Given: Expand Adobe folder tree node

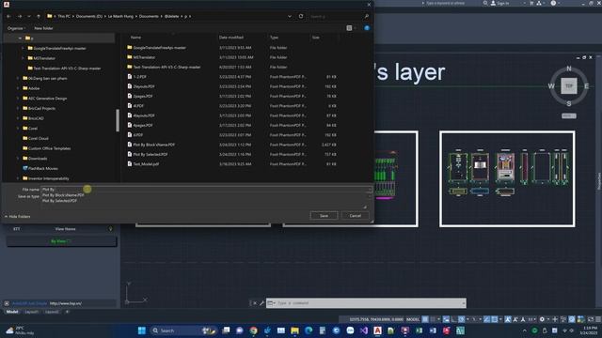Looking at the screenshot, I should coord(18,88).
